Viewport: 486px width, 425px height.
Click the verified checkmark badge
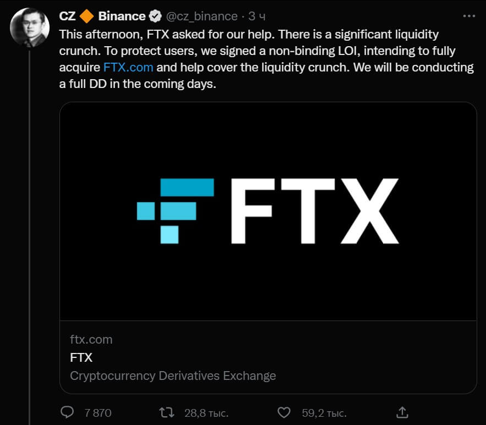pyautogui.click(x=155, y=16)
